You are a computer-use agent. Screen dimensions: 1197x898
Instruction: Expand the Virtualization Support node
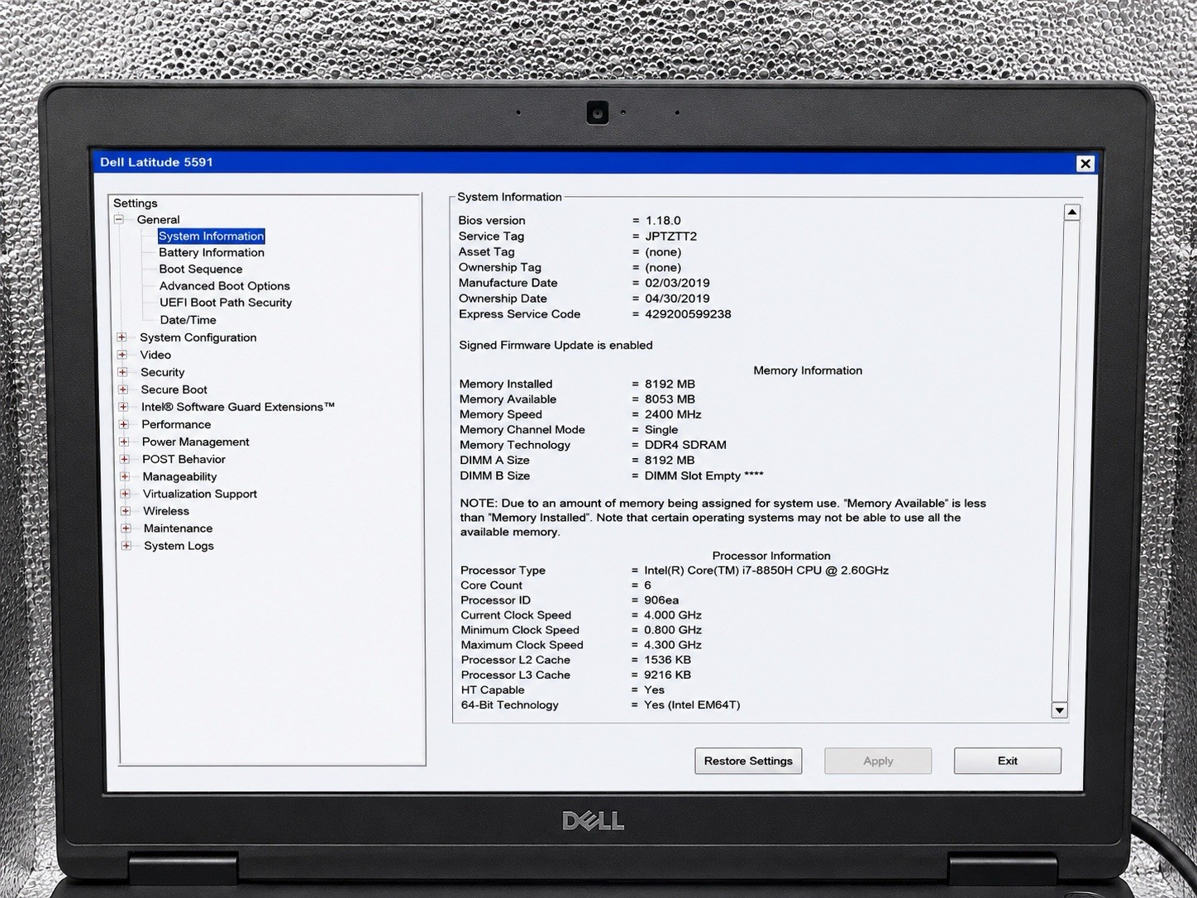click(126, 494)
